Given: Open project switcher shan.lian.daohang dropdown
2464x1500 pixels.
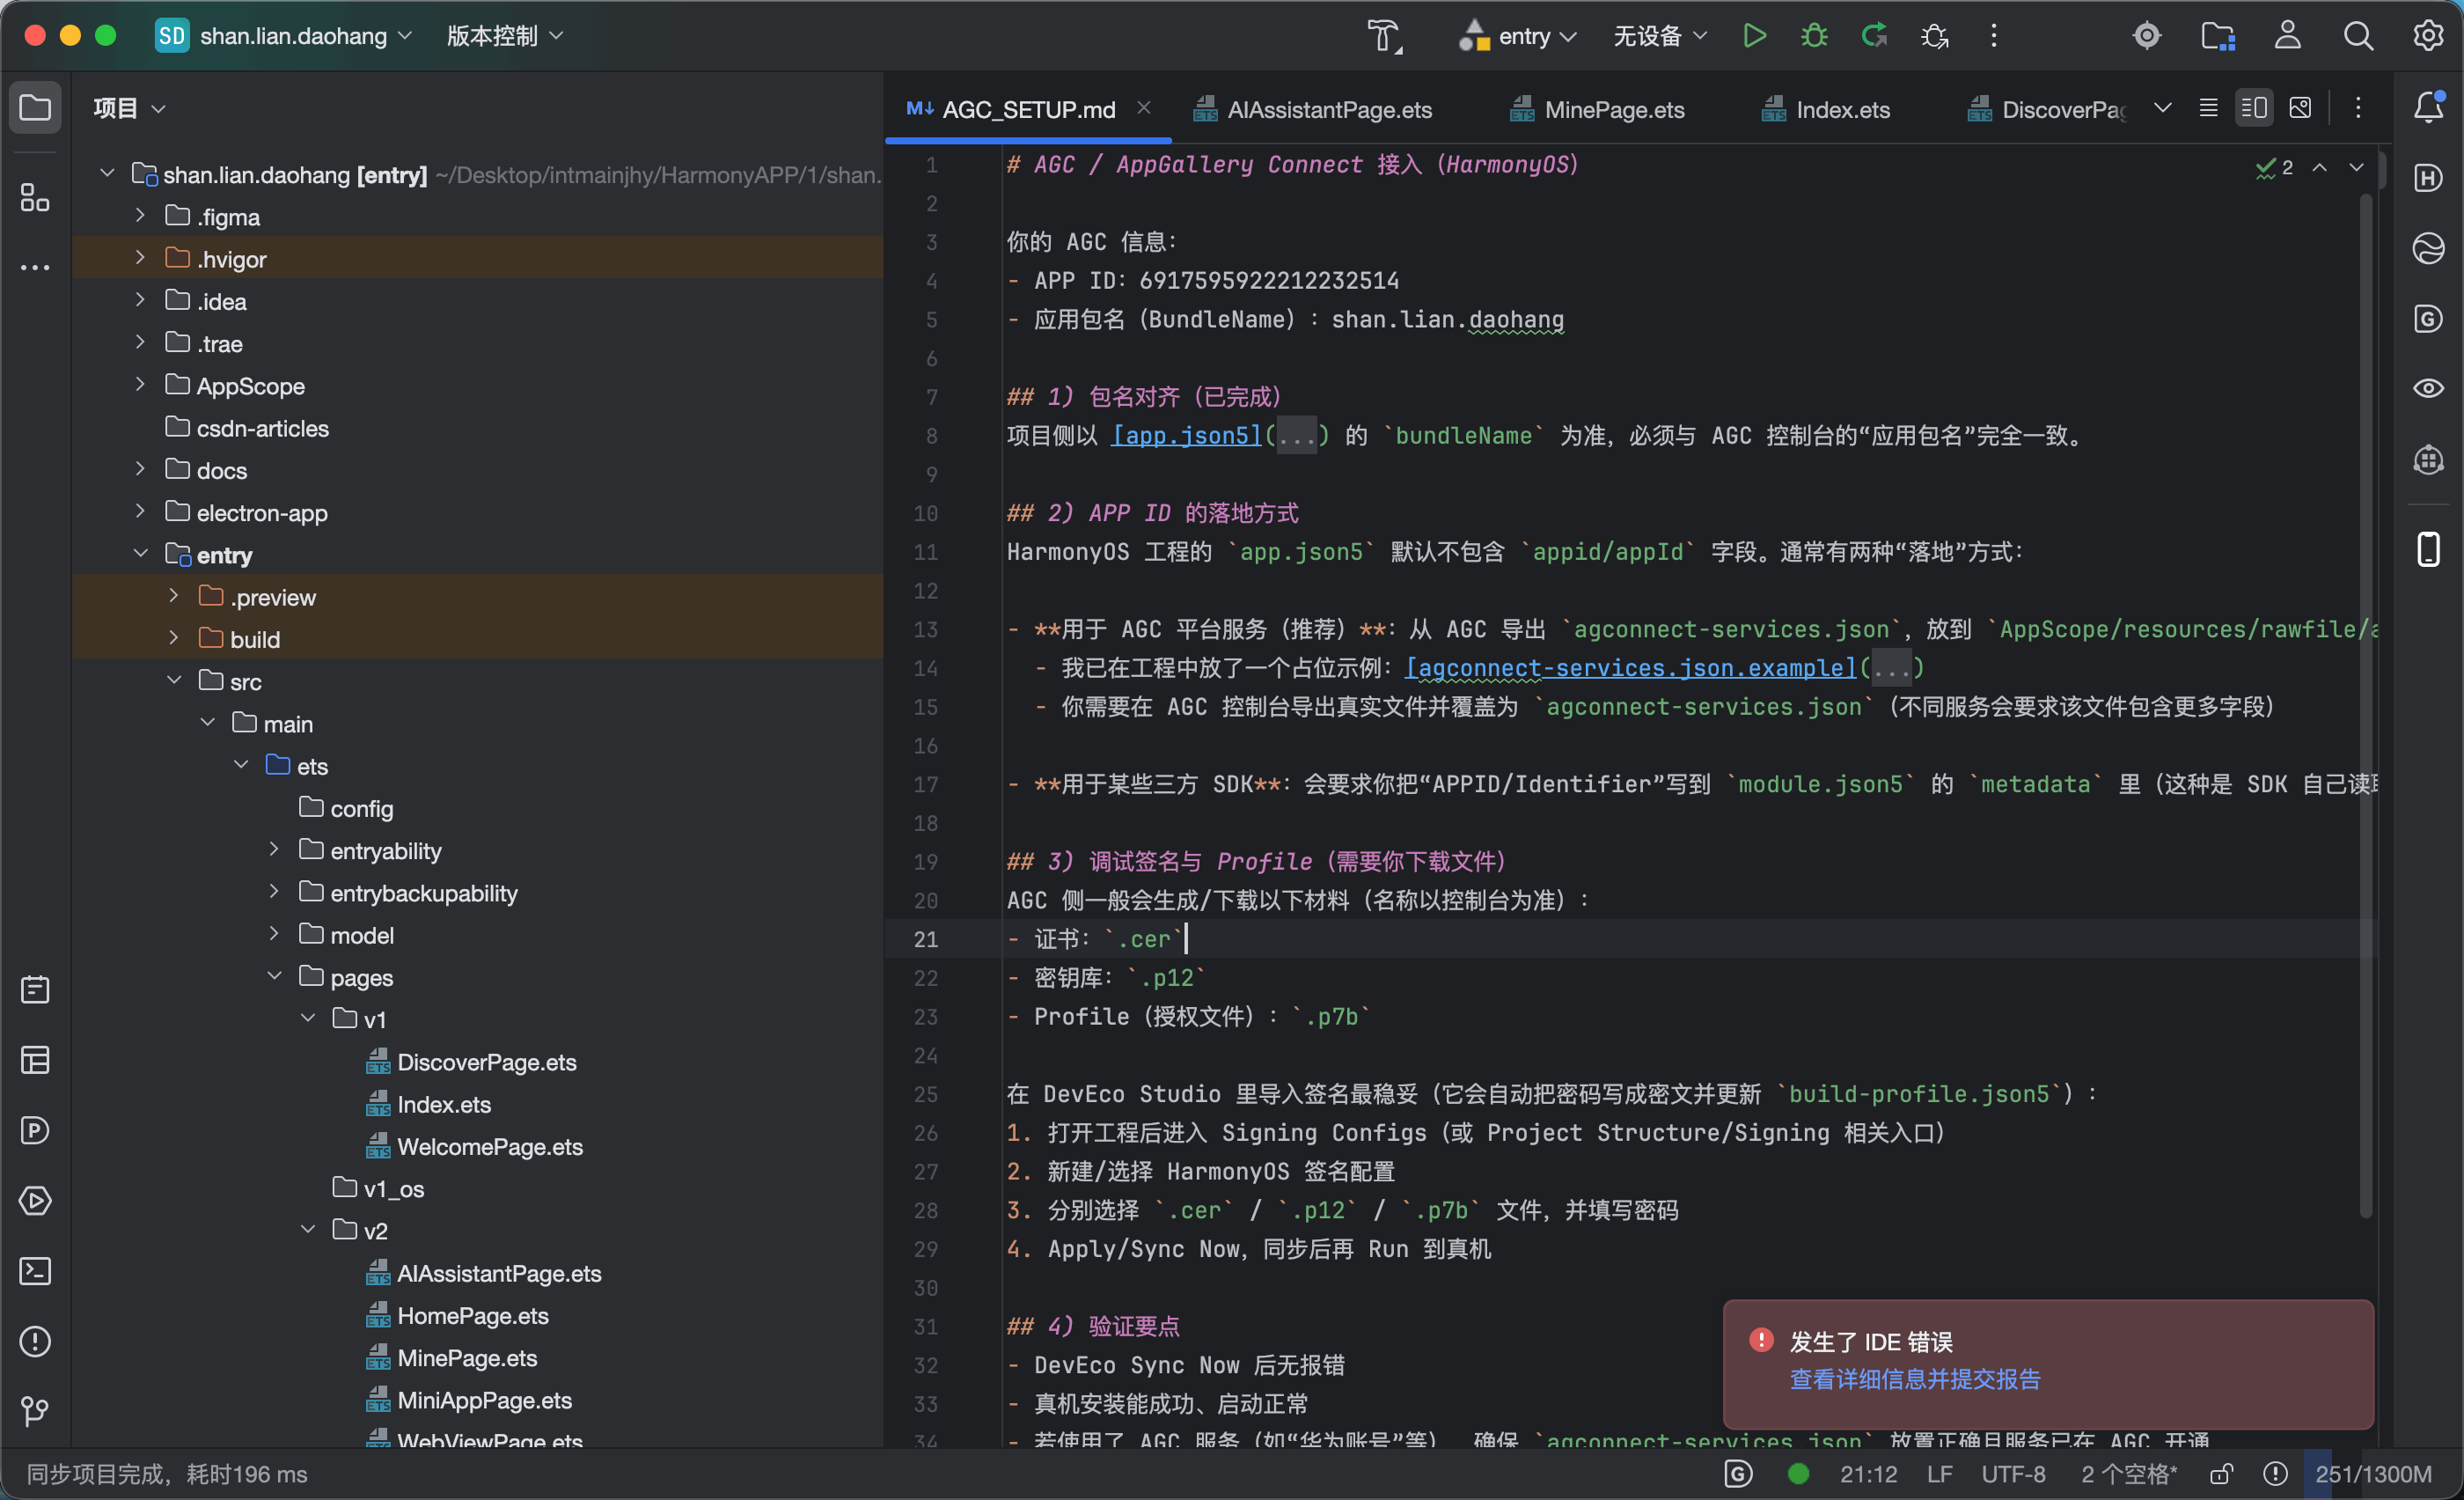Looking at the screenshot, I should click(x=284, y=36).
